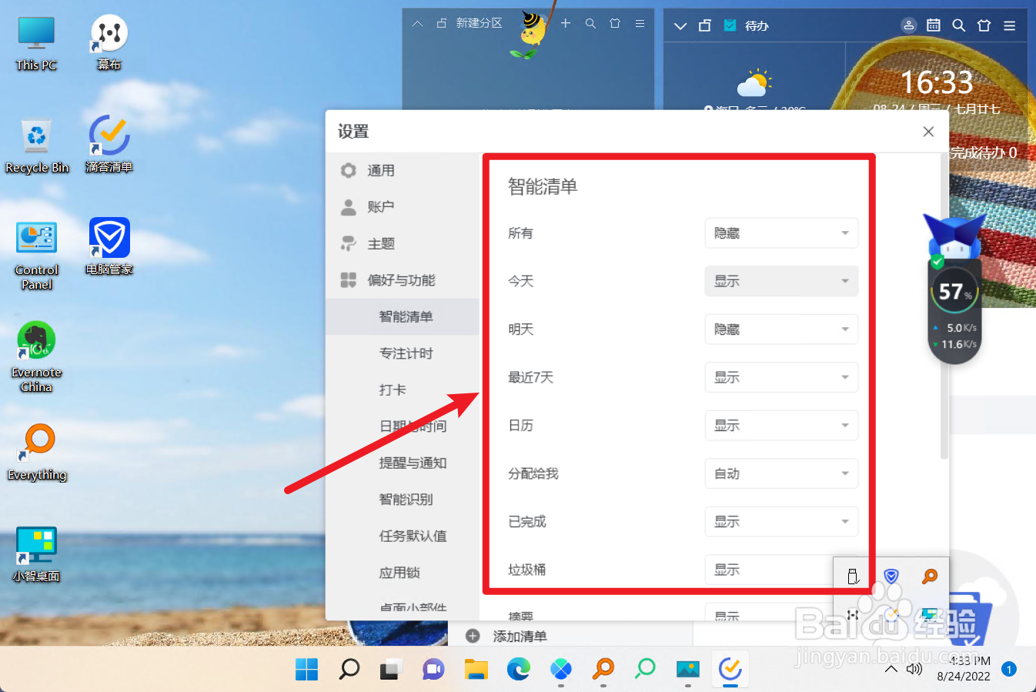
Task: Open the calendar icon in 待办 widget
Action: click(934, 25)
